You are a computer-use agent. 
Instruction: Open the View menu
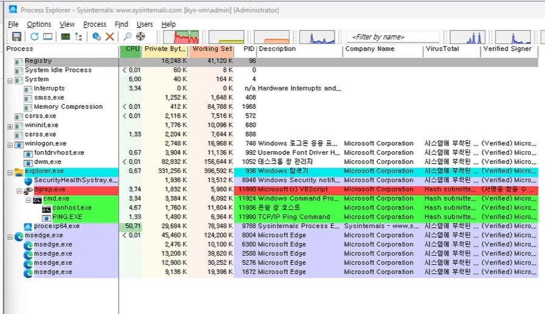point(67,24)
